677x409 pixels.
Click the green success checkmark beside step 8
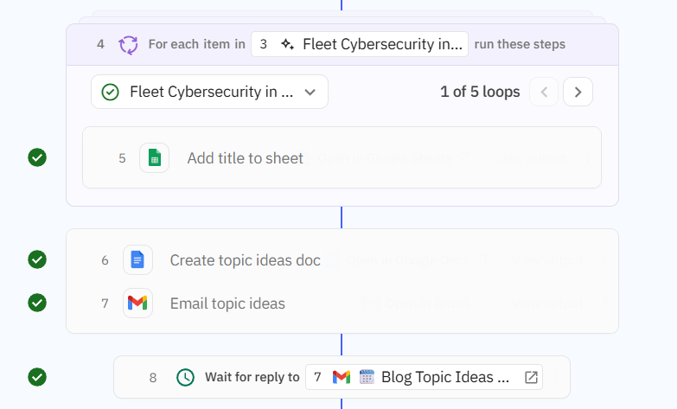coord(37,377)
